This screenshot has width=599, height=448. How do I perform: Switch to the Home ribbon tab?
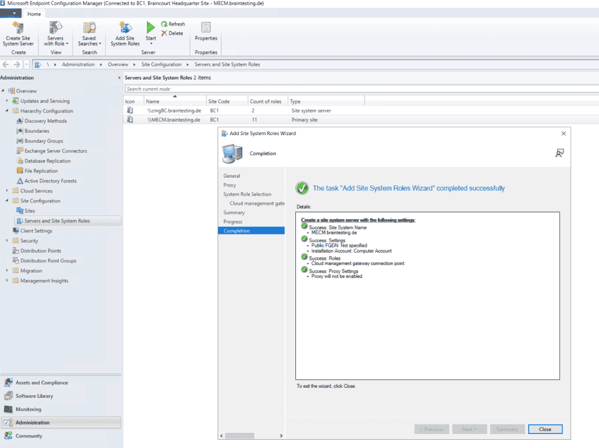34,13
